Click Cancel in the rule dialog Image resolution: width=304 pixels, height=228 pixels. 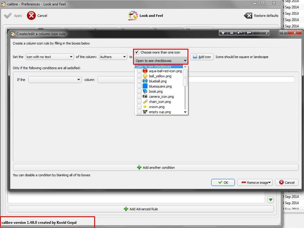287,183
